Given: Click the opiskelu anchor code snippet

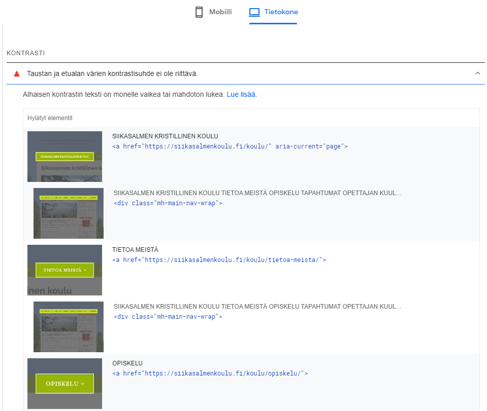Looking at the screenshot, I should [x=210, y=373].
